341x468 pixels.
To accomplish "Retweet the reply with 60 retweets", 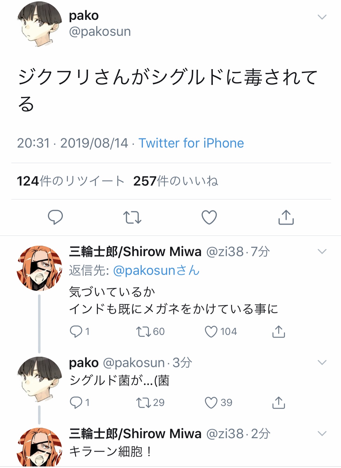I will 144,332.
